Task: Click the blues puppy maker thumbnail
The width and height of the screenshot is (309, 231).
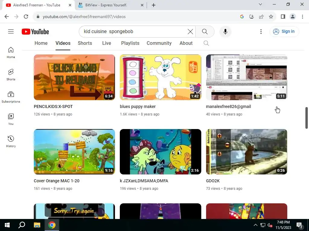Action: point(161,77)
